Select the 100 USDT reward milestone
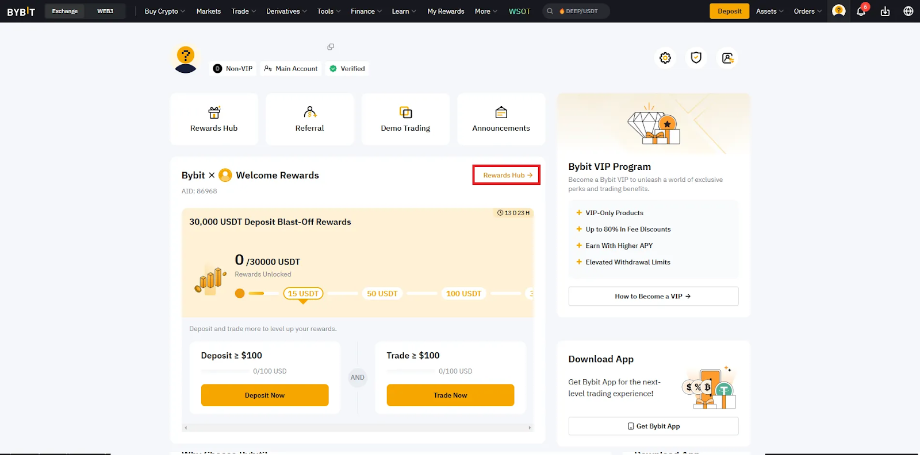This screenshot has height=455, width=920. pyautogui.click(x=463, y=293)
